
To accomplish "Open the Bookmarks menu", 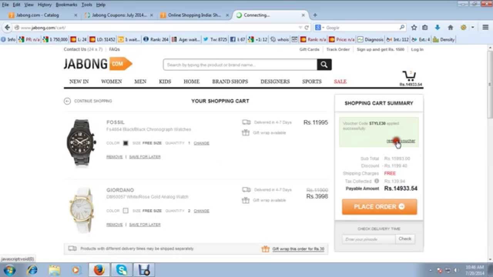I will [66, 5].
